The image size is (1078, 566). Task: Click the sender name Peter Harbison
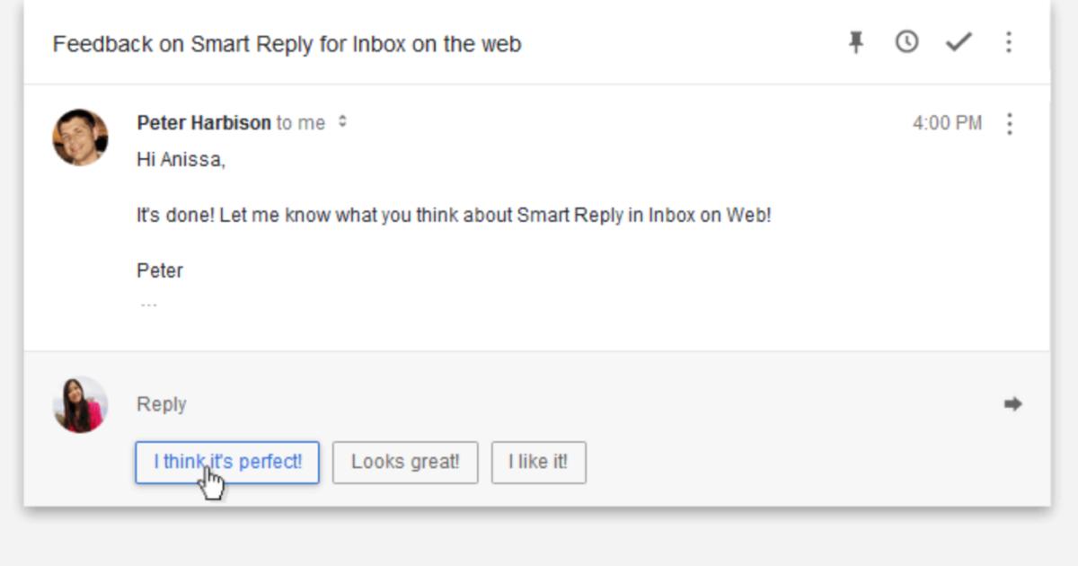coord(204,123)
